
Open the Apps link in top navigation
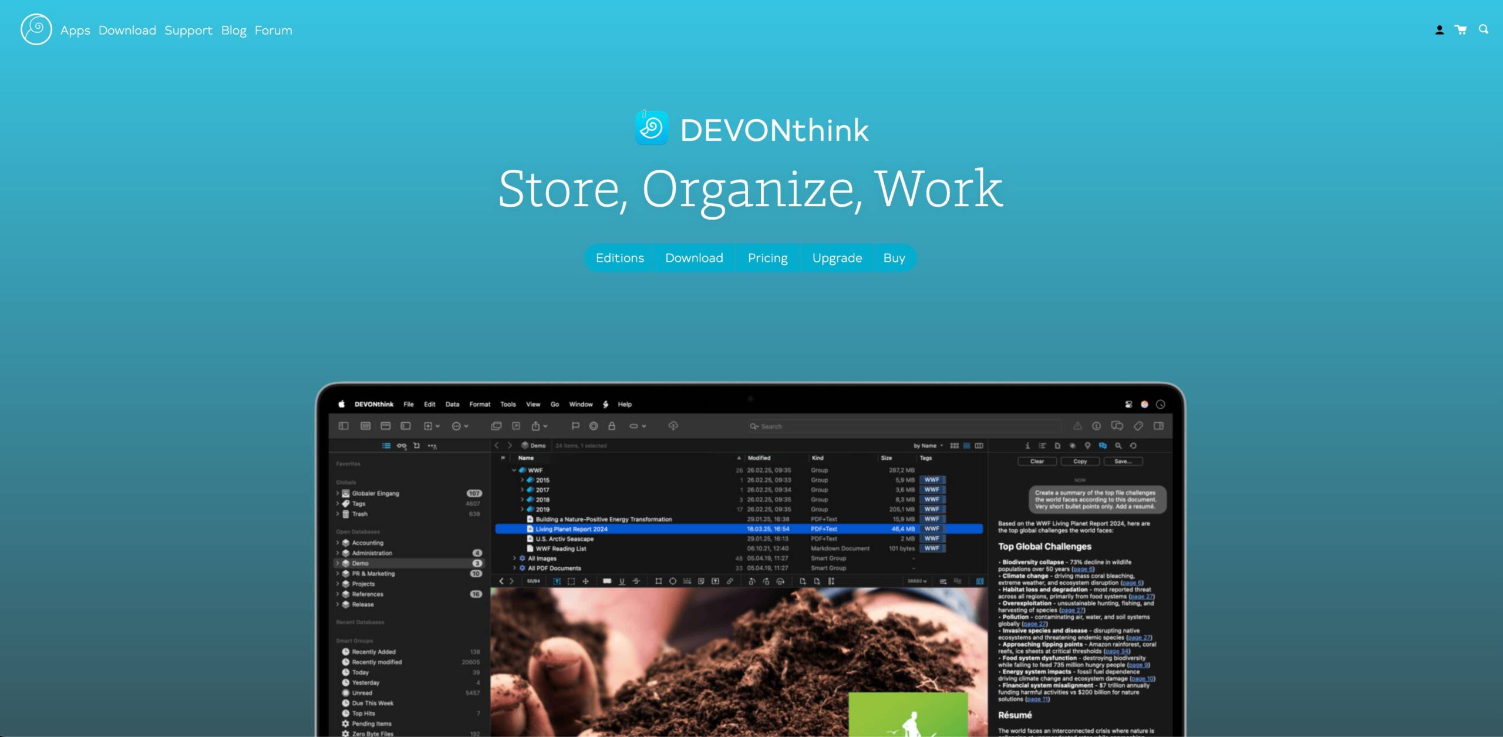(75, 31)
